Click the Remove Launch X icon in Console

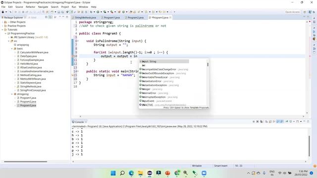point(258,122)
